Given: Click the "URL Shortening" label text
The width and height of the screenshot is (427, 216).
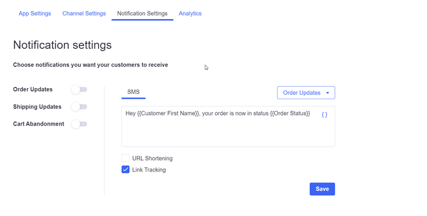Looking at the screenshot, I should pos(152,158).
